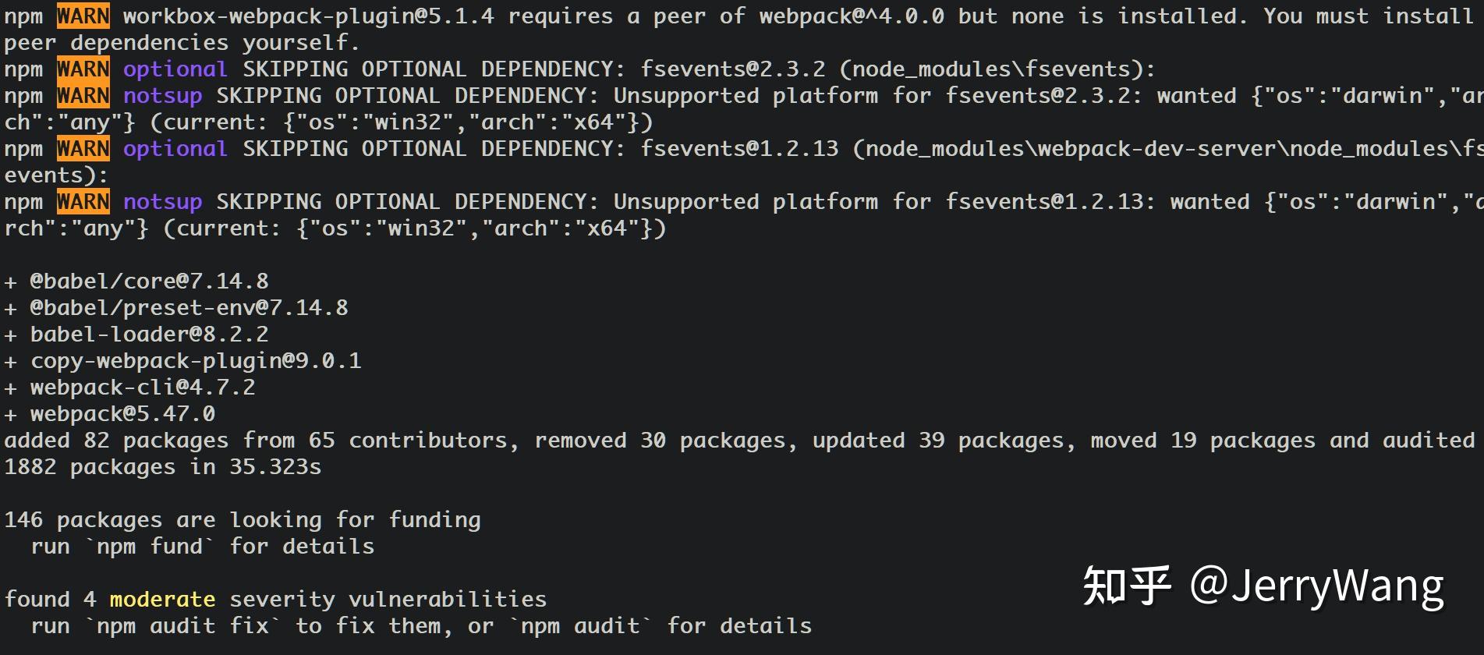Screen dimensions: 1484x655
Task: Click the 知乎 @JerryWang watermark
Action: 1263,586
